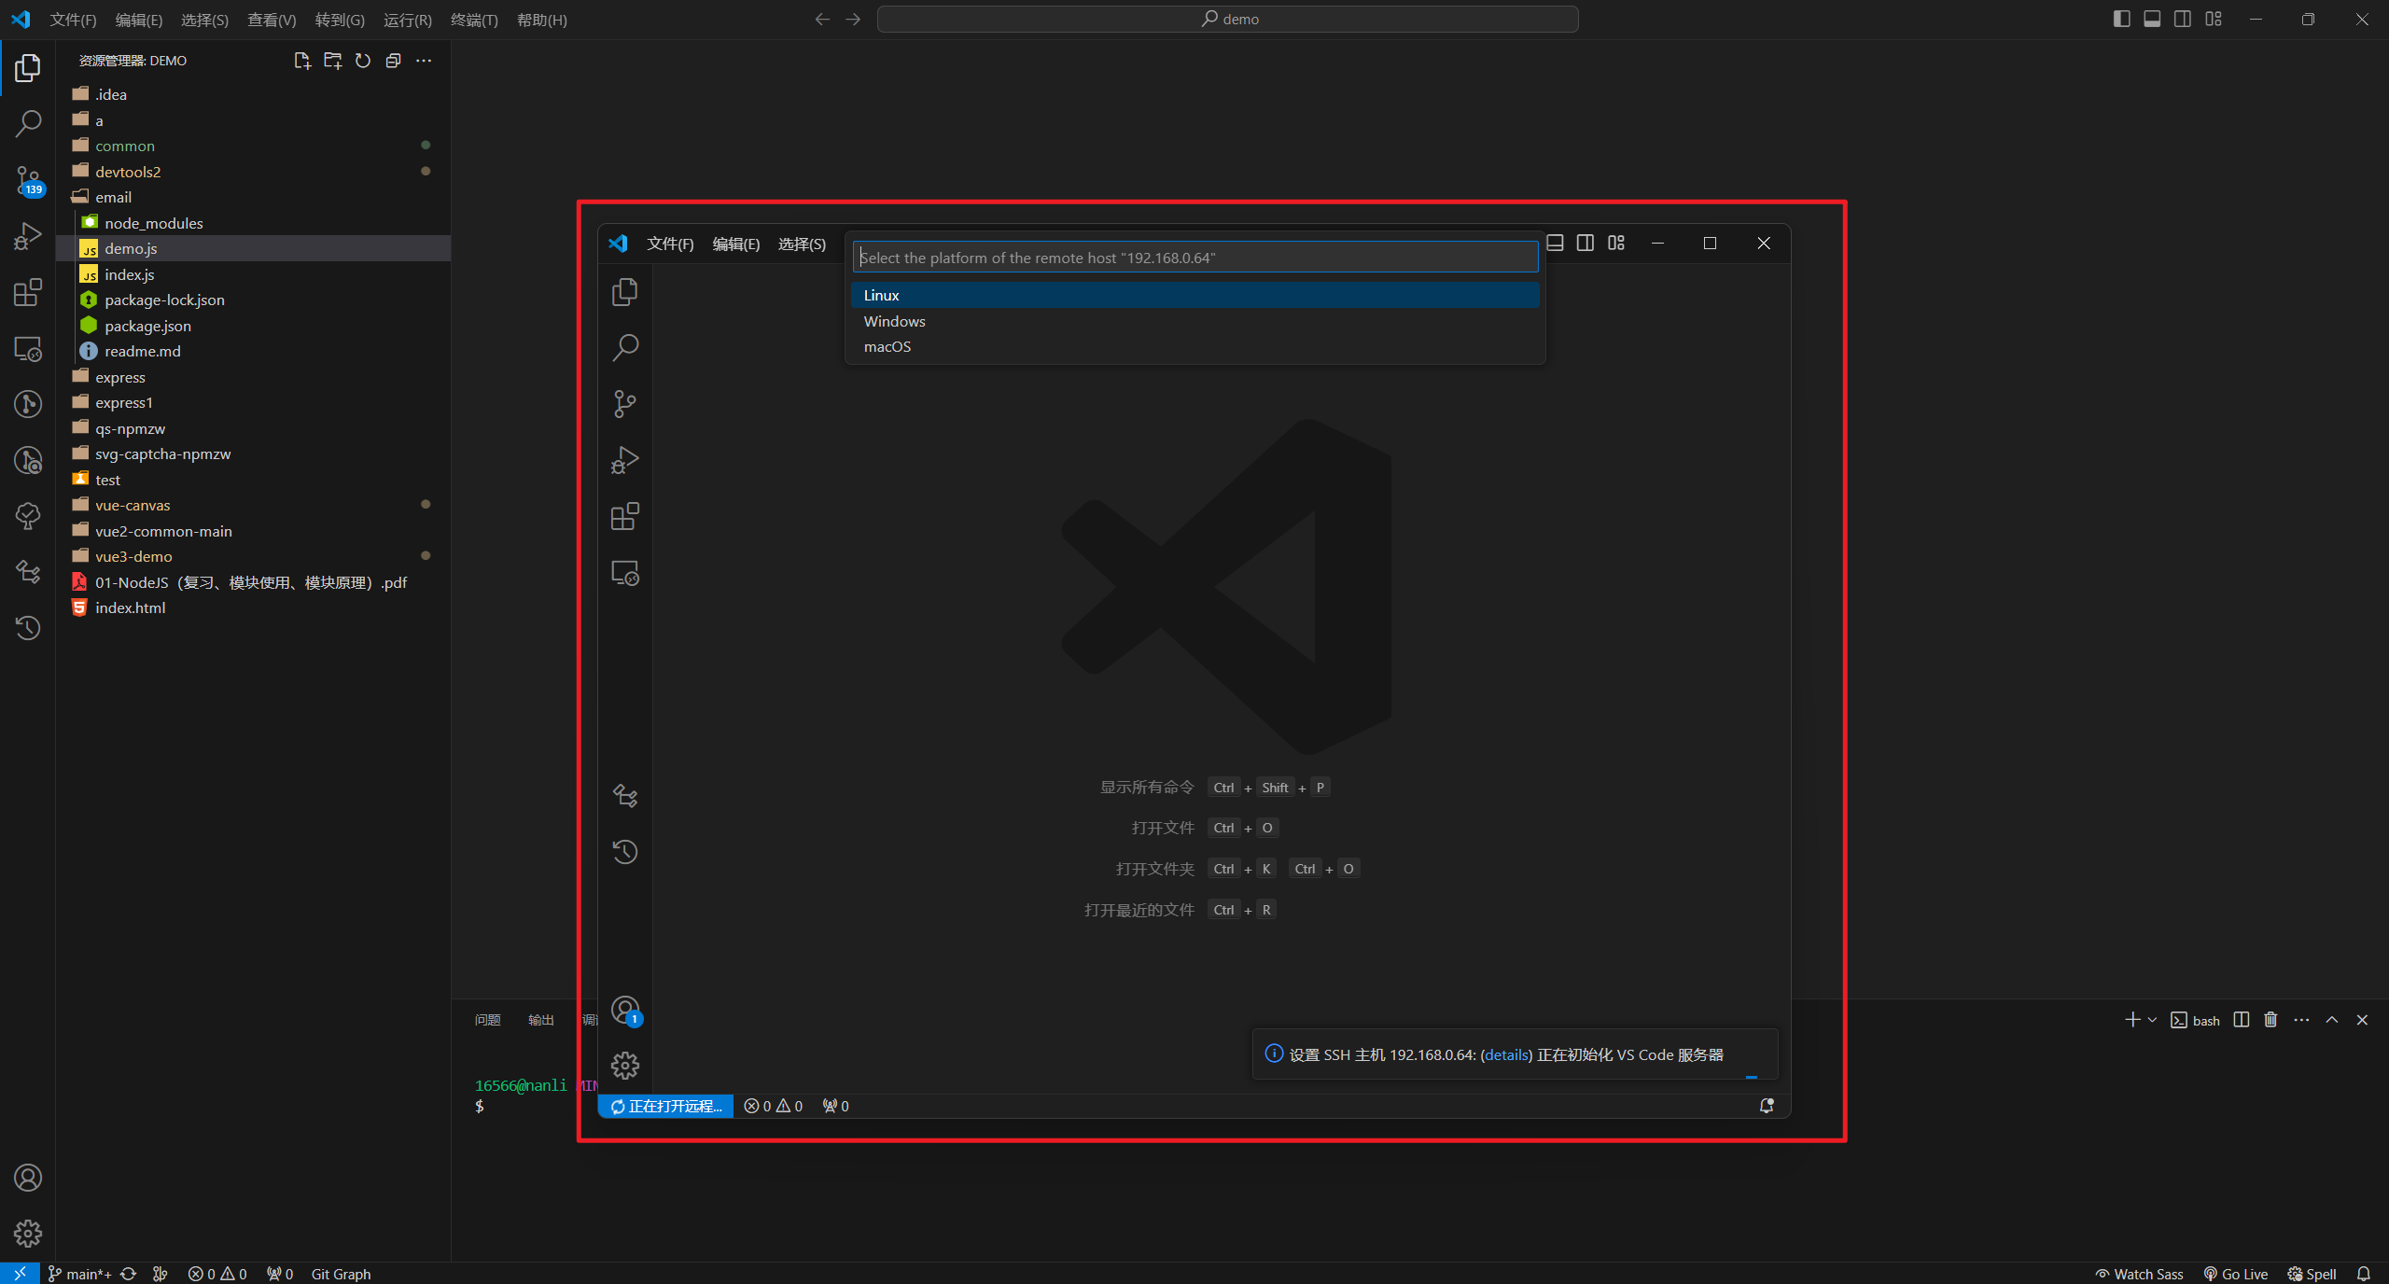
Task: Open index.html in the explorer
Action: pyautogui.click(x=130, y=607)
